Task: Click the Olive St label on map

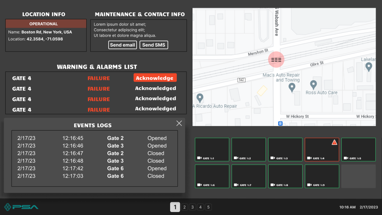Action: point(317,64)
